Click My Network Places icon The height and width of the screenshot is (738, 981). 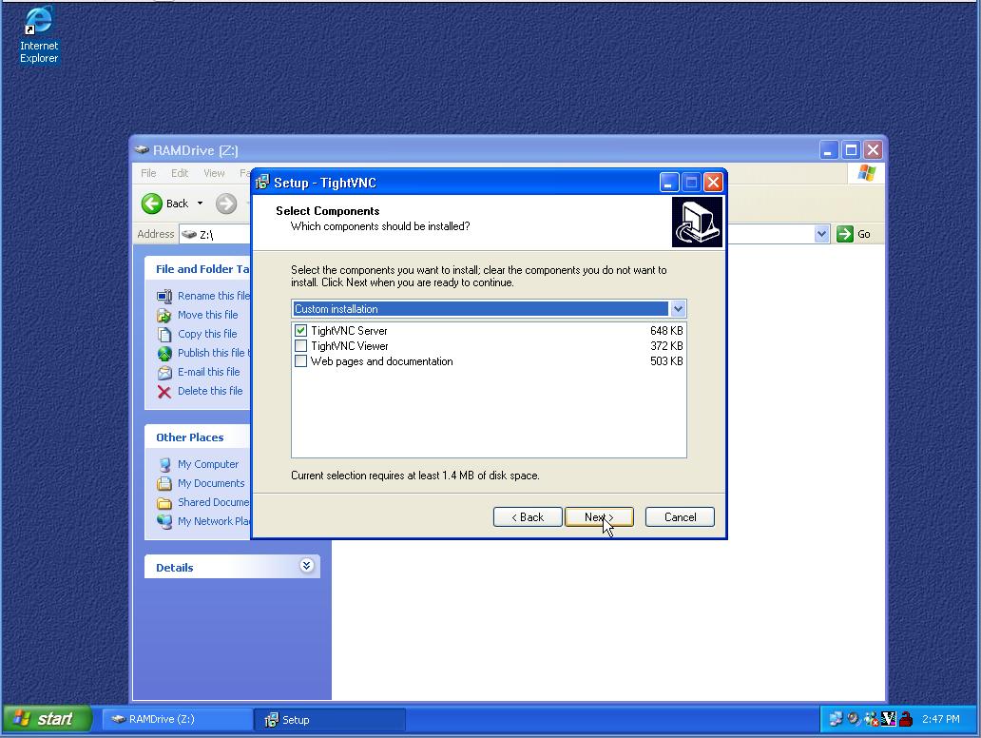click(163, 521)
